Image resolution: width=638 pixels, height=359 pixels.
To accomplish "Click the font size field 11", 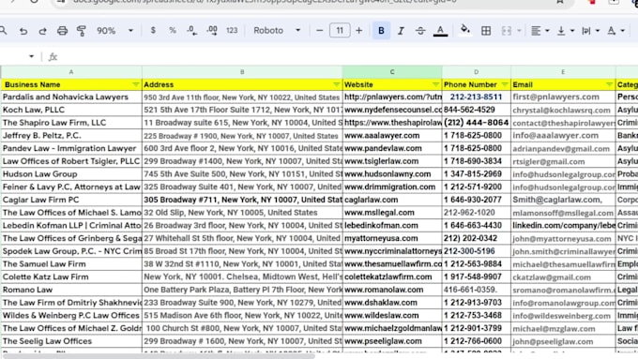I will (x=340, y=31).
